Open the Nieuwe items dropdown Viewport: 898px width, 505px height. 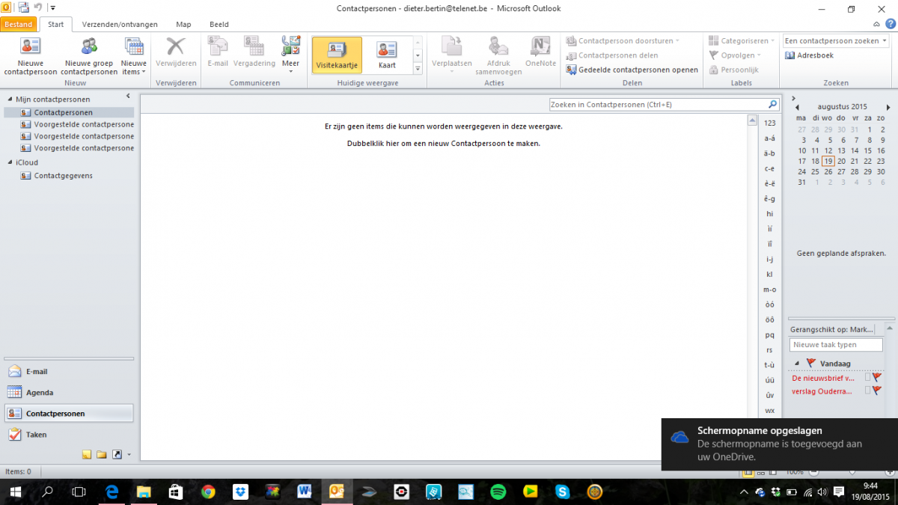pos(134,56)
